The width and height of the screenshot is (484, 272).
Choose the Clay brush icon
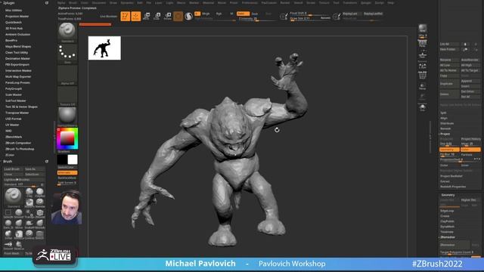29,193
